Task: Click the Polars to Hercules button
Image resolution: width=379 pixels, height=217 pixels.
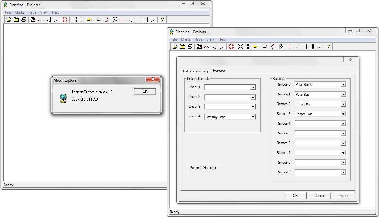Action: [x=203, y=168]
